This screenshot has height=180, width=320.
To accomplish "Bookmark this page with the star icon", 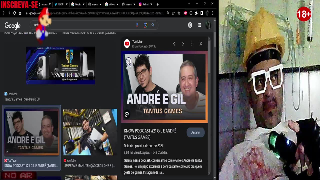I will click(x=179, y=13).
